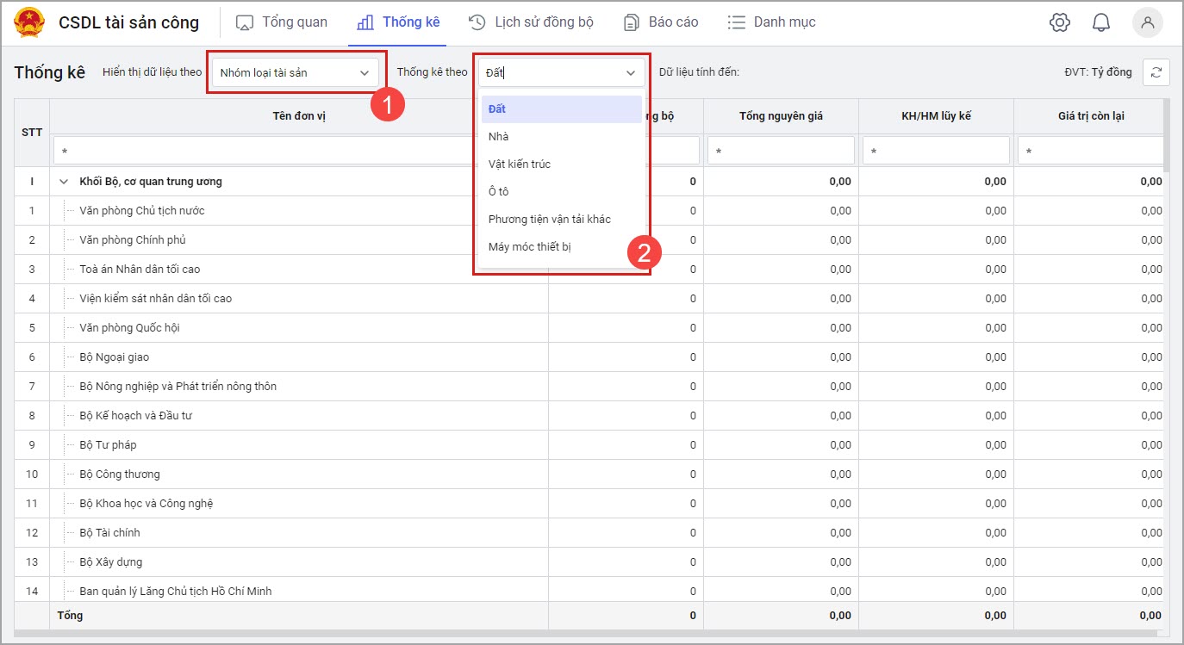Open the Báo cáo tab
This screenshot has height=645, width=1184.
coord(661,22)
